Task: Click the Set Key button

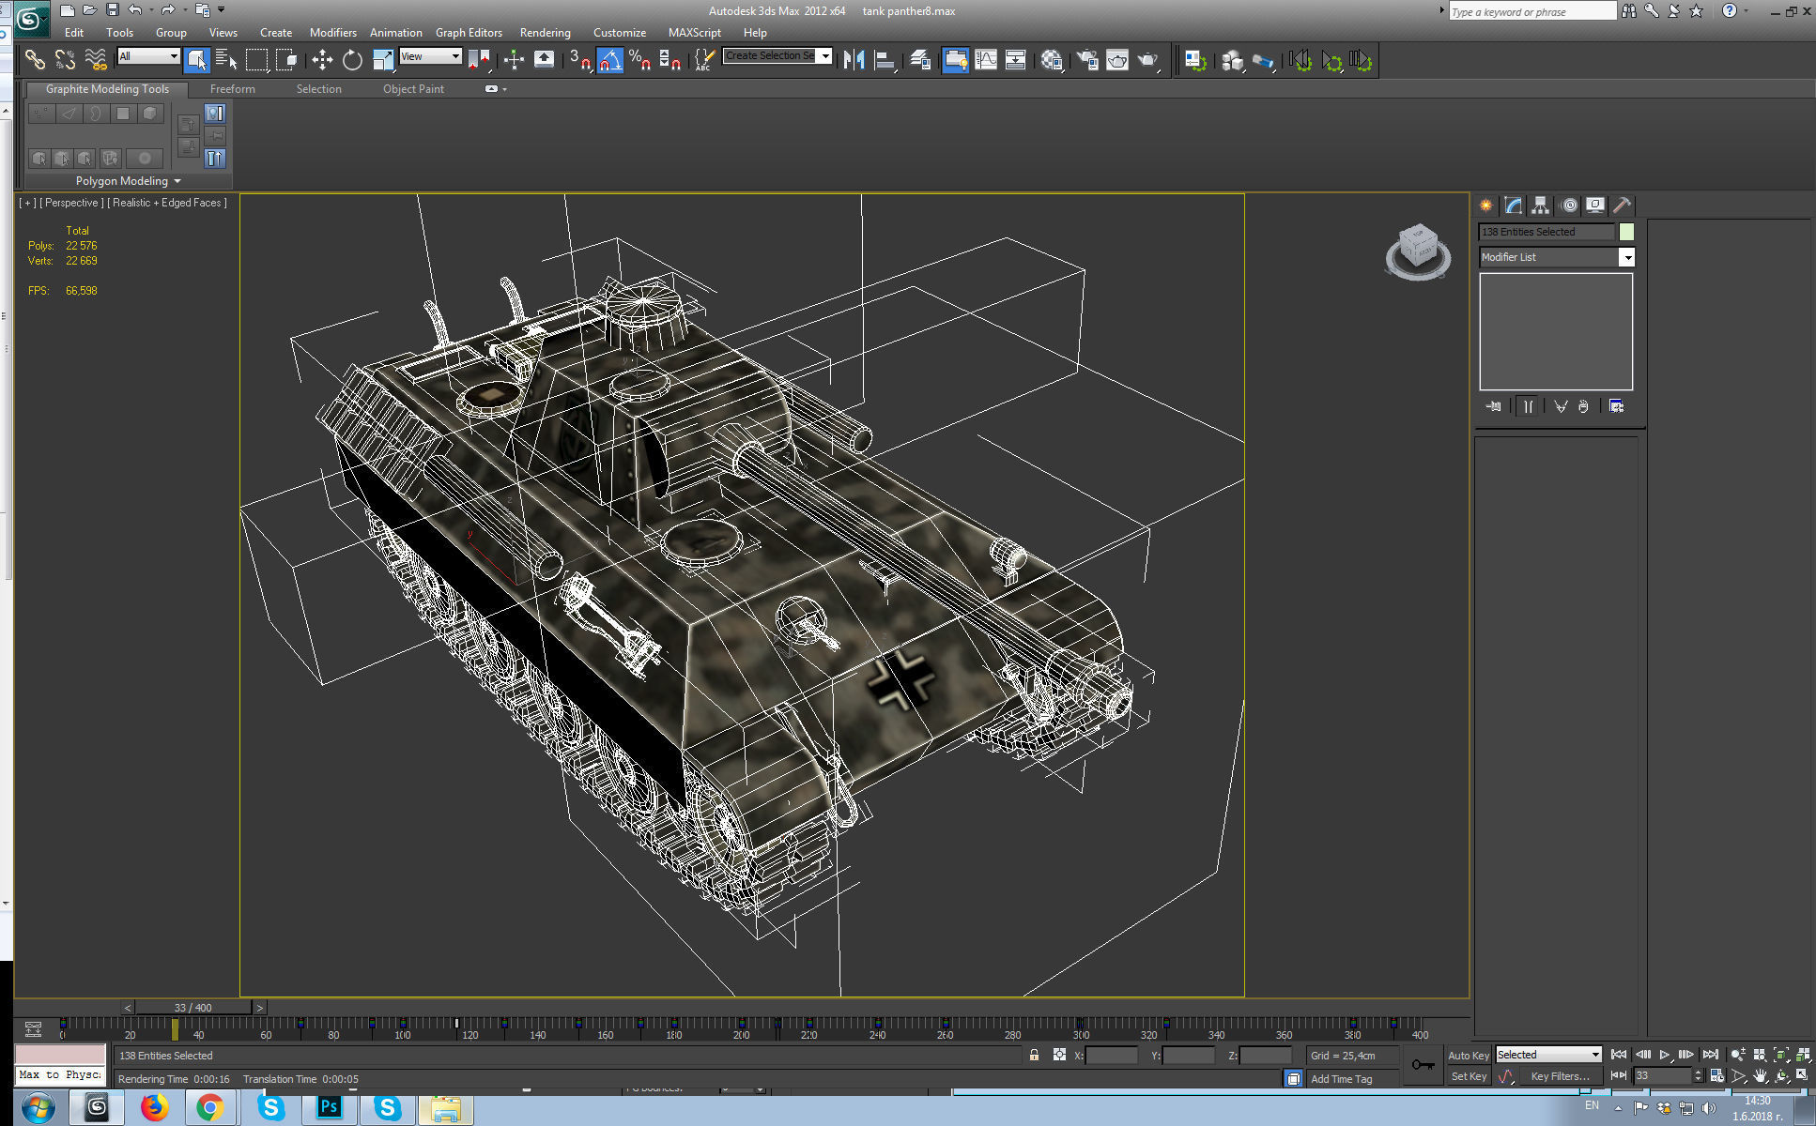Action: pos(1469,1076)
